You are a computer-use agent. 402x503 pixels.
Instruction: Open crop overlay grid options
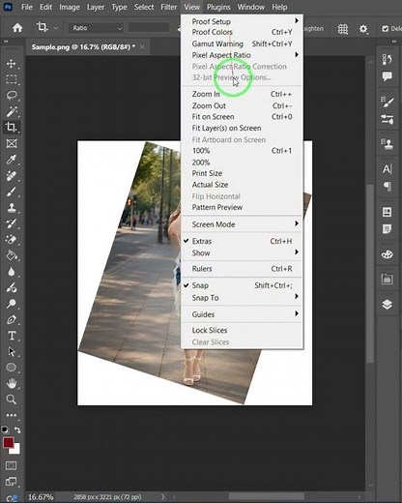[x=343, y=29]
